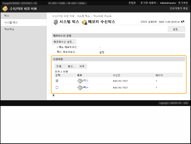The width and height of the screenshot is (191, 144).
Task: Open the 박스 item in the sidebar
Action: (x=7, y=16)
